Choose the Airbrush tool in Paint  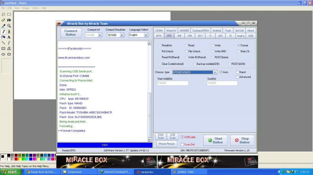click(x=3, y=37)
